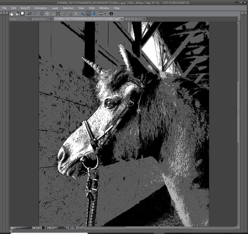Click Show selection border icon
Viewport: 248px width, 234px height.
(x=76, y=14)
